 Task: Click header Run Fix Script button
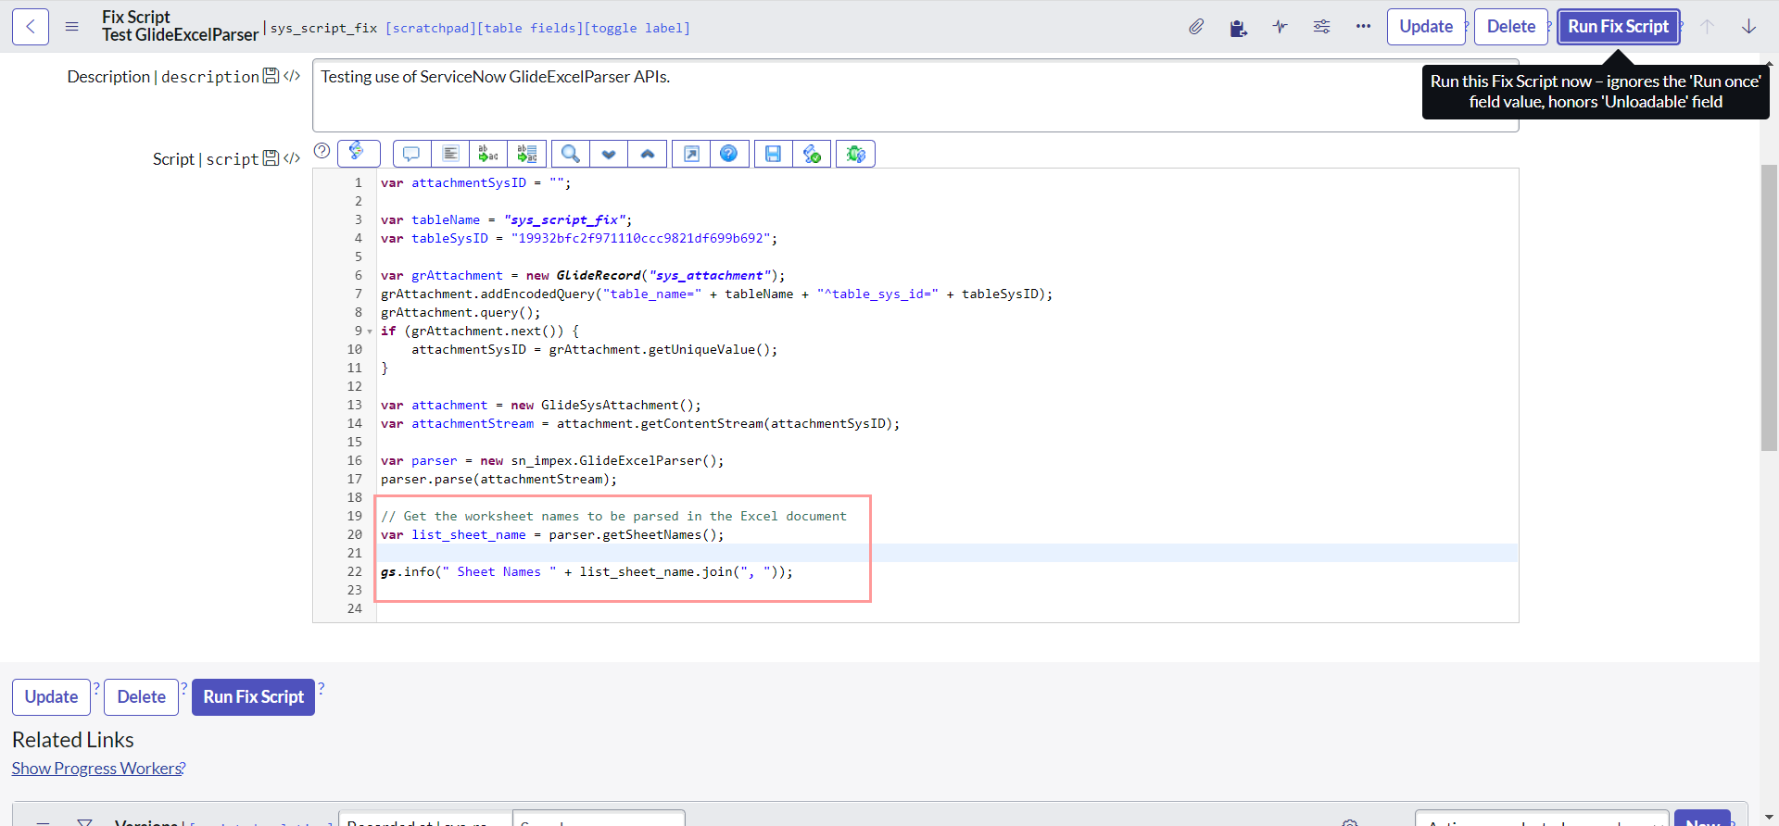click(x=1618, y=27)
